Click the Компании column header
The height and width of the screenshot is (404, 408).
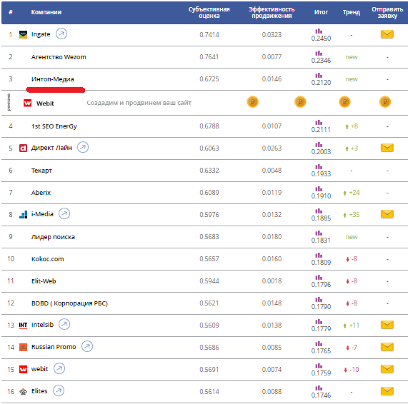click(46, 12)
